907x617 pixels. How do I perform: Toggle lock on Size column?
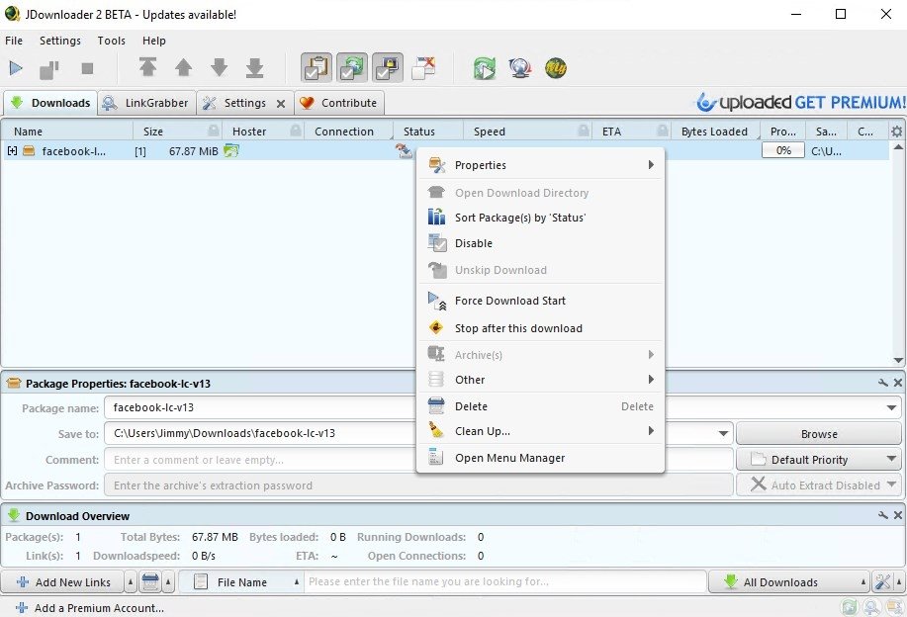[x=214, y=131]
